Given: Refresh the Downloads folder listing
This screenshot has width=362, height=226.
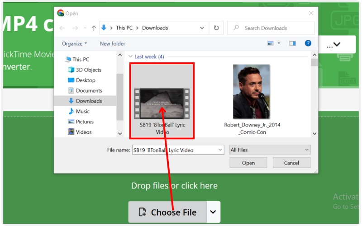Looking at the screenshot, I should (x=216, y=28).
